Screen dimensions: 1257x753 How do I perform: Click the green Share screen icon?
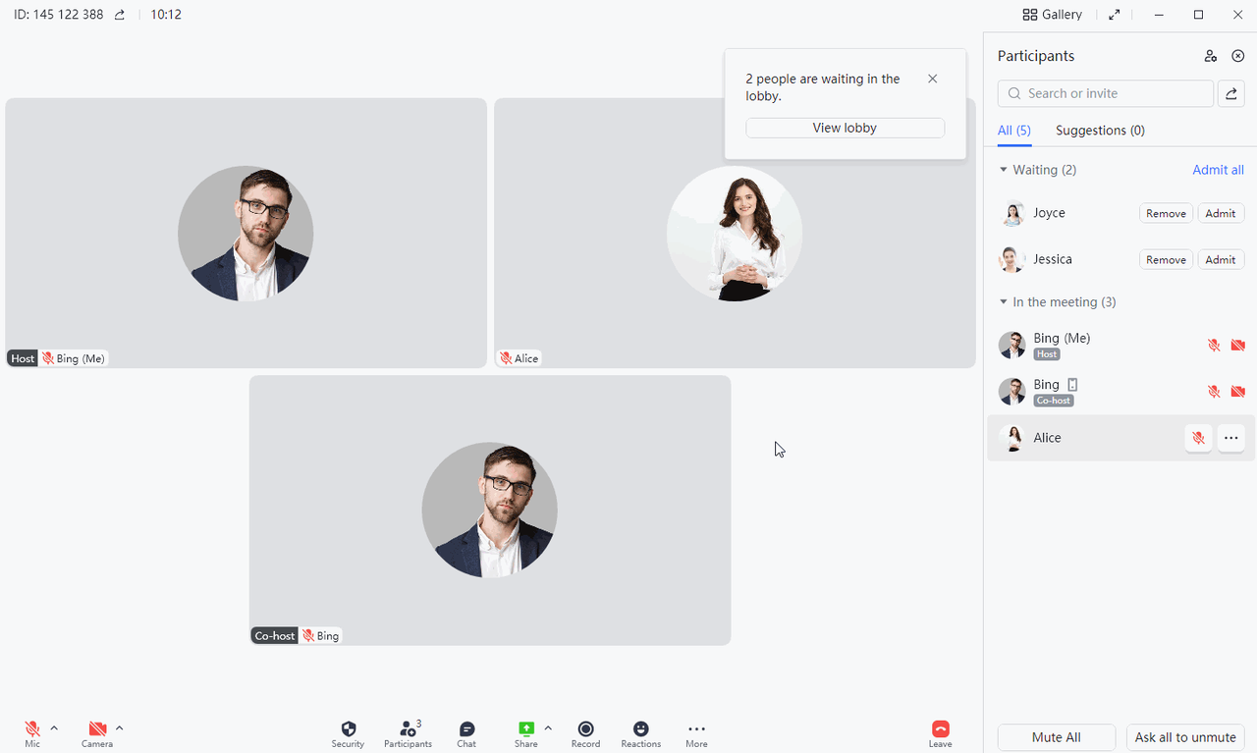point(526,728)
